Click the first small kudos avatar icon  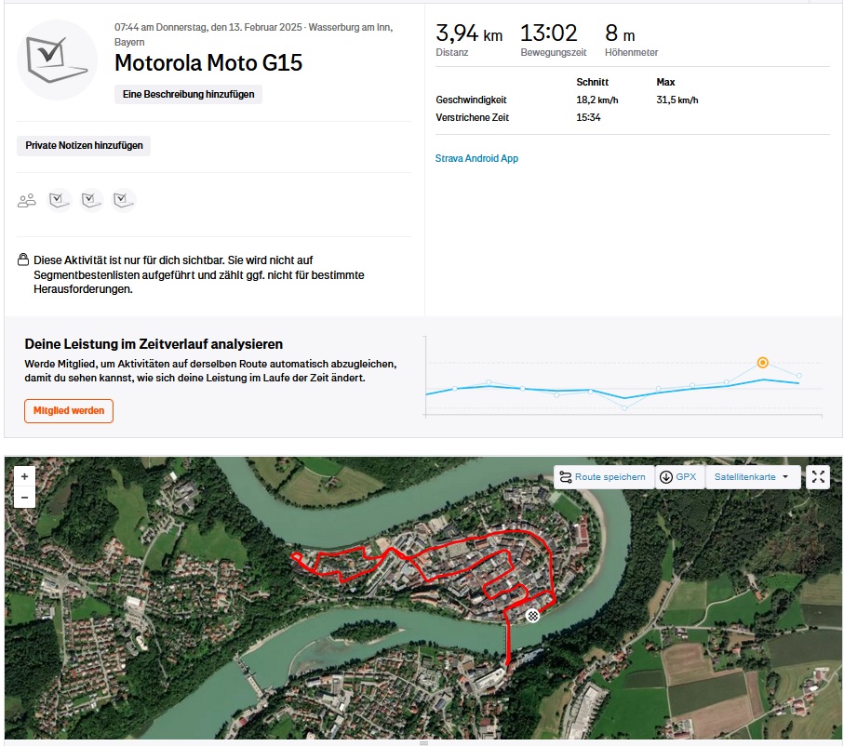[60, 201]
